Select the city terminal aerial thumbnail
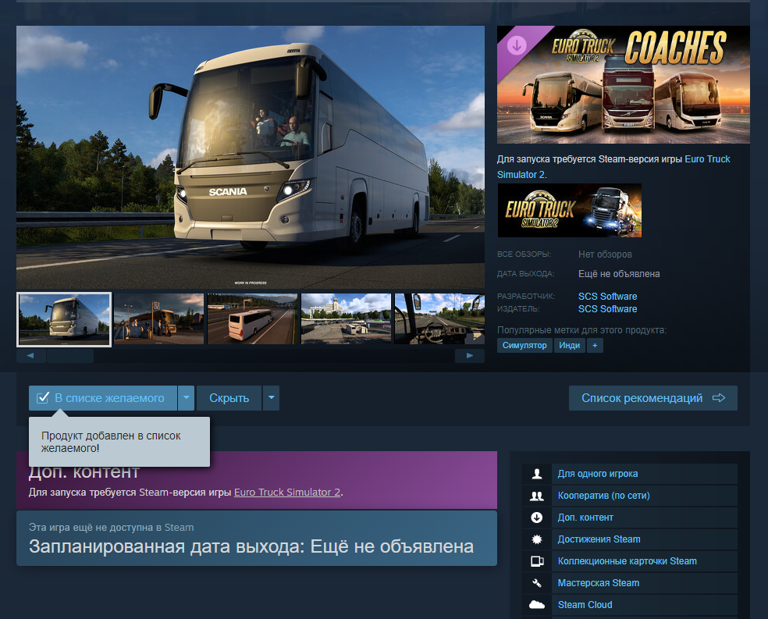The height and width of the screenshot is (619, 768). point(346,318)
